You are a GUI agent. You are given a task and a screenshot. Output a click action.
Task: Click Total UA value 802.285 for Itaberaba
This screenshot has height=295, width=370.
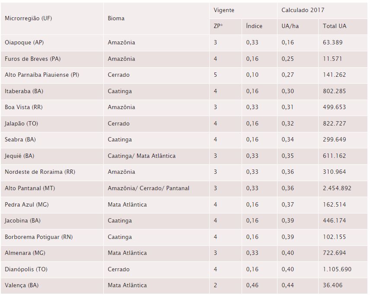coord(334,91)
